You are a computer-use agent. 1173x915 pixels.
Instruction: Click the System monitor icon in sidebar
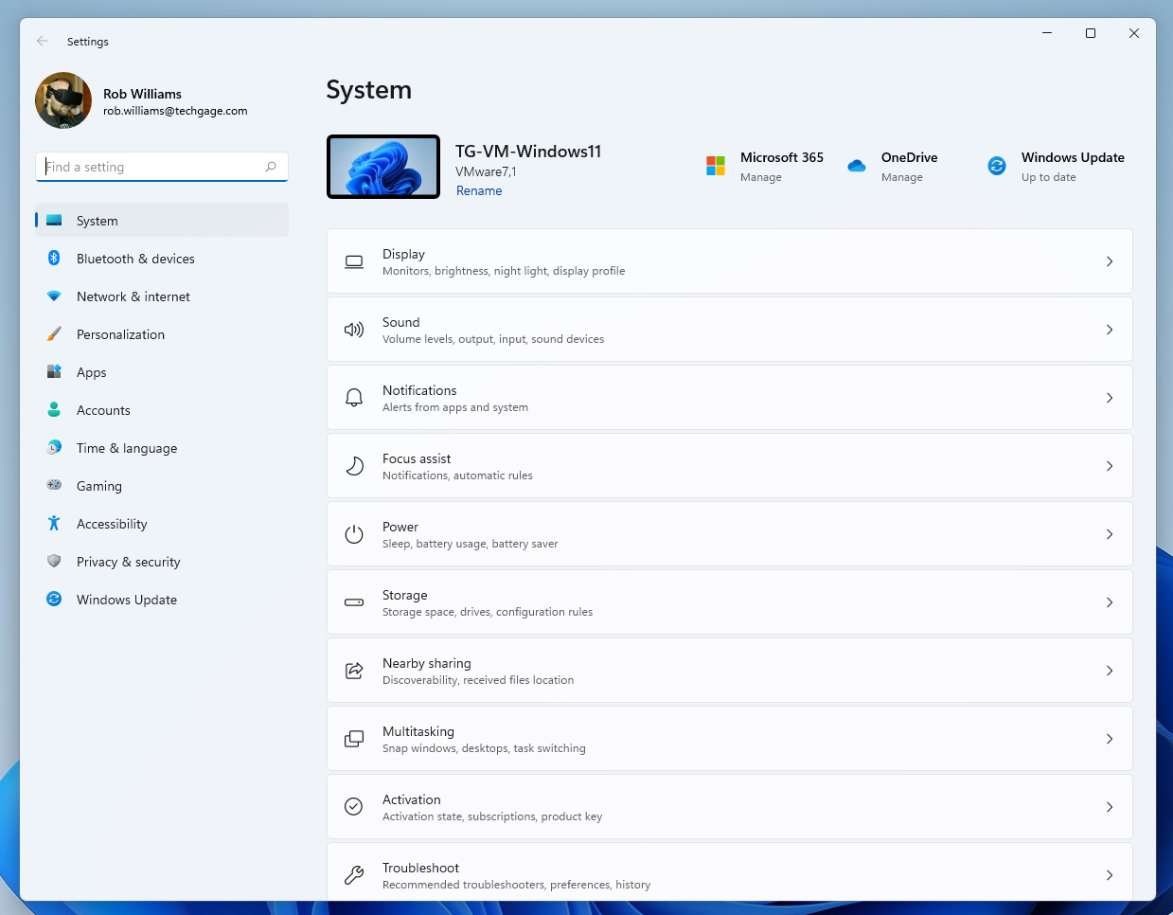(x=55, y=221)
